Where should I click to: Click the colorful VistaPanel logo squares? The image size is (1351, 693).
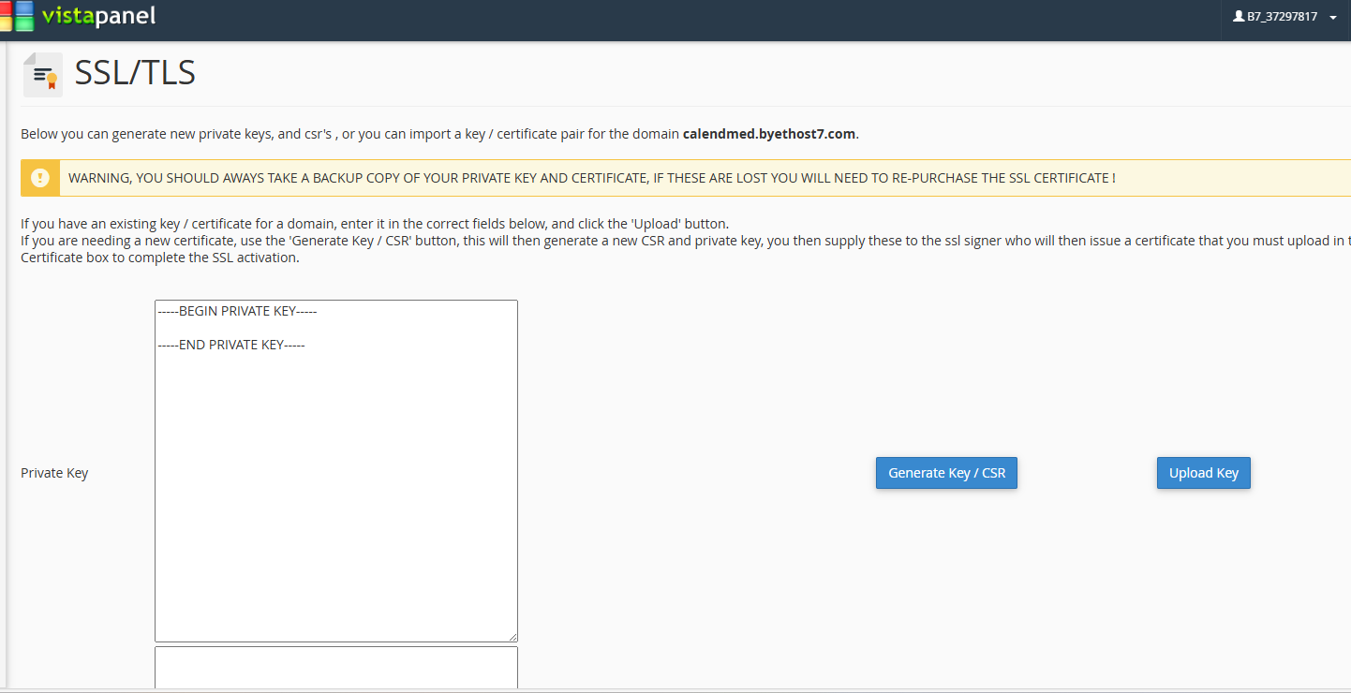(17, 16)
